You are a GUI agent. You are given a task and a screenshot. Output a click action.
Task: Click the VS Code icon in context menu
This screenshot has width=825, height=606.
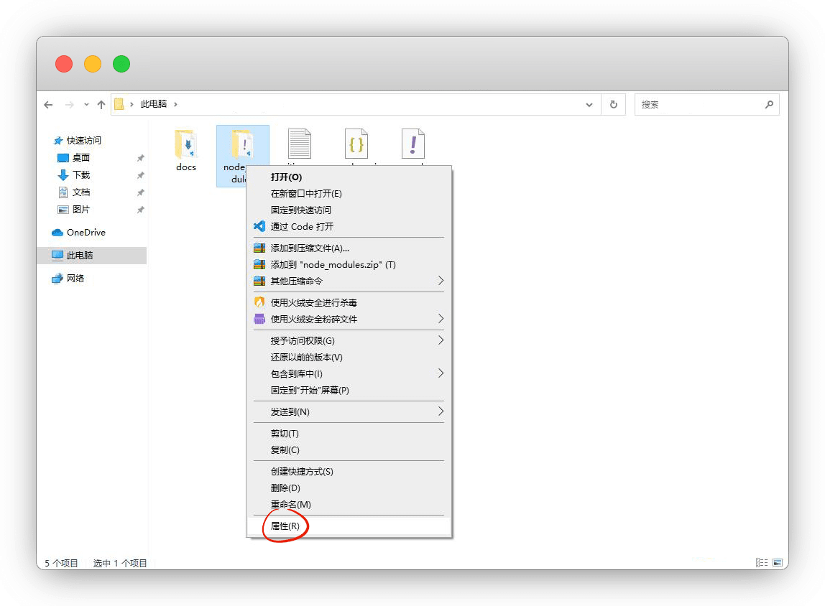click(x=259, y=226)
